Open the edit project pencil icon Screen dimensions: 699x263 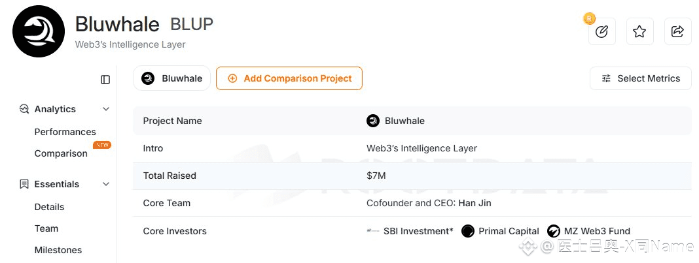(x=601, y=31)
